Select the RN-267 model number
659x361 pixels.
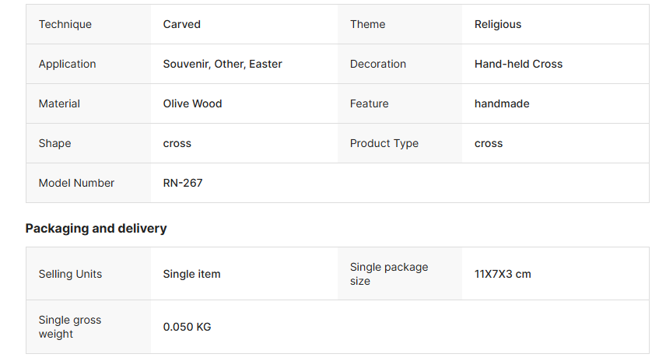coord(183,183)
